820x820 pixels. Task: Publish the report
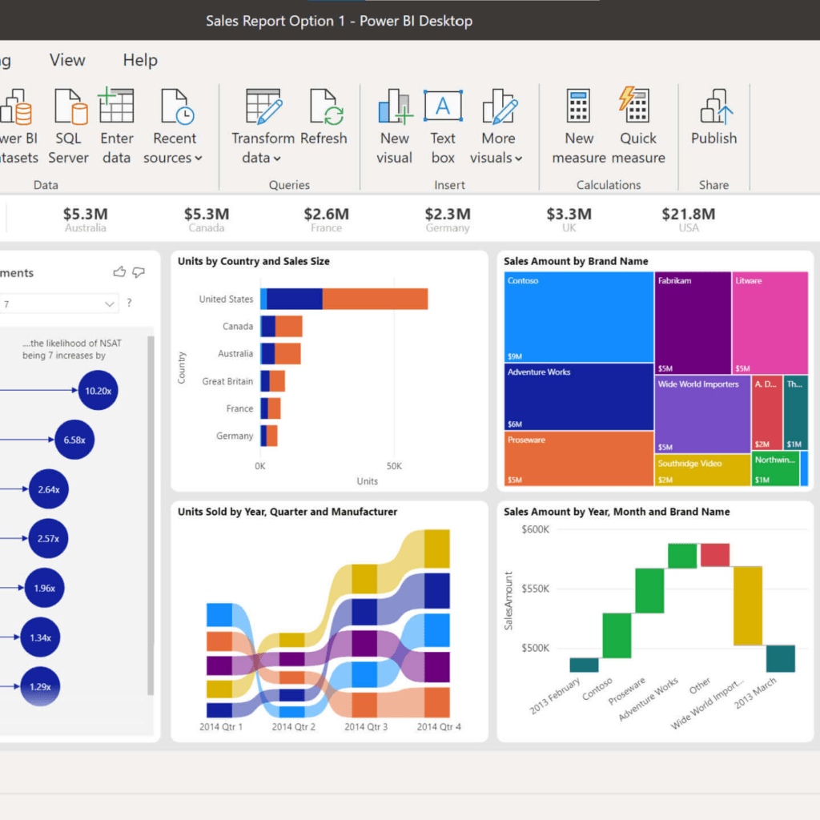(x=713, y=108)
